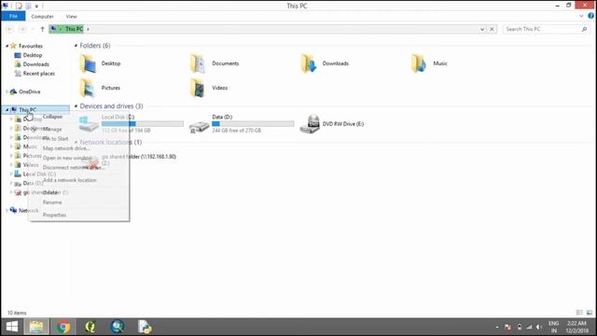Screen dimensions: 597x336
Task: Click the X button beside address bar
Action: (x=492, y=29)
